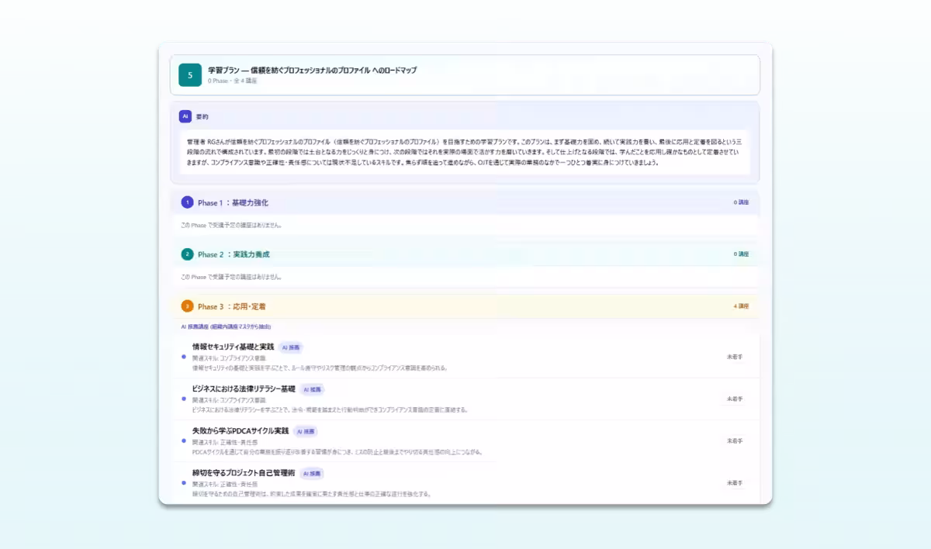Click 未着手 status for 失敗から学ぶPDCAサイクル実践
931x549 pixels.
click(x=734, y=440)
